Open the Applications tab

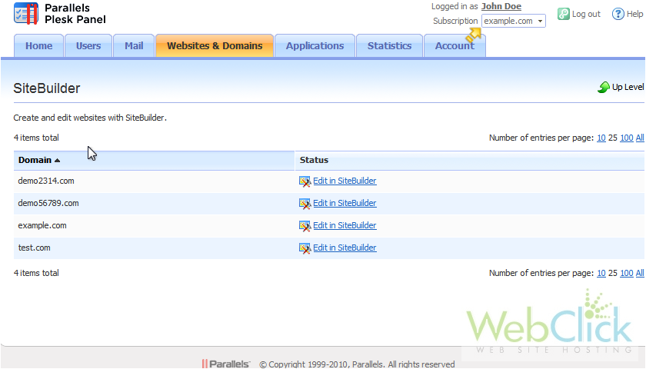(x=315, y=45)
